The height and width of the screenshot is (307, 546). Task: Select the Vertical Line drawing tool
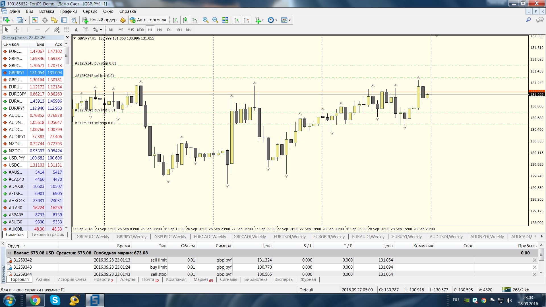coord(28,30)
